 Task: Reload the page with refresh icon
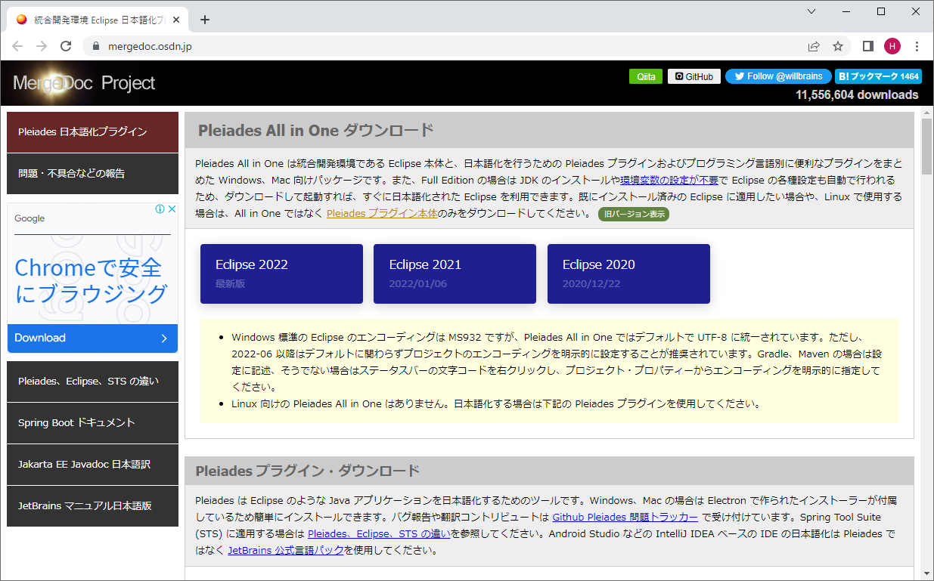point(66,46)
